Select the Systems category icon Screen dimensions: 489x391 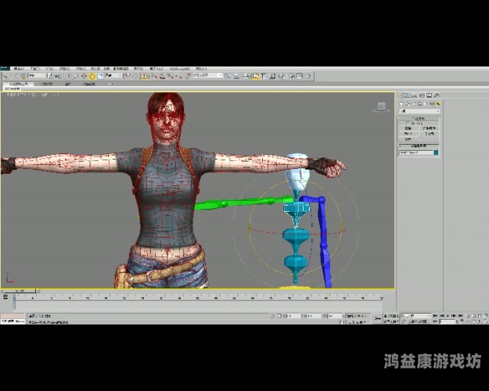point(438,104)
